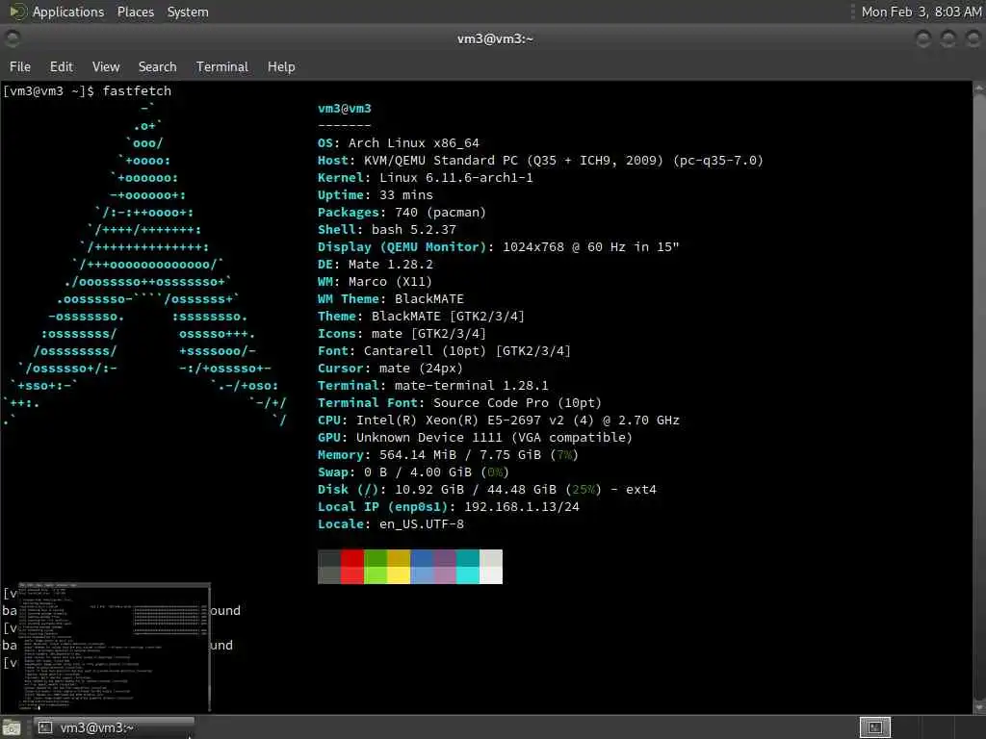986x739 pixels.
Task: Click the bright red swatch in bottom row
Action: click(352, 575)
